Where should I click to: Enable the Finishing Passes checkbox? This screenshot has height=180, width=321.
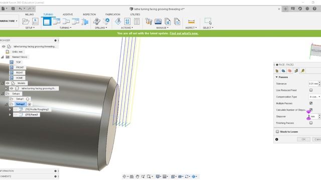click(x=311, y=123)
